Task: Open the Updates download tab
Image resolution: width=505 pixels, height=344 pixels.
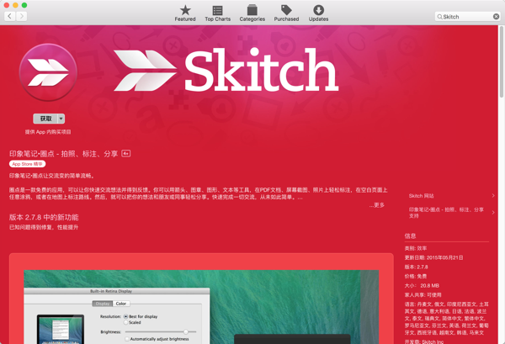Action: pyautogui.click(x=318, y=13)
